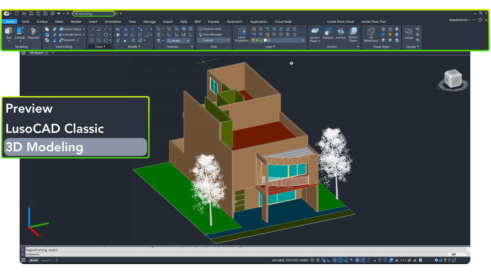Expand the World coordinate system dropdown

188,40
